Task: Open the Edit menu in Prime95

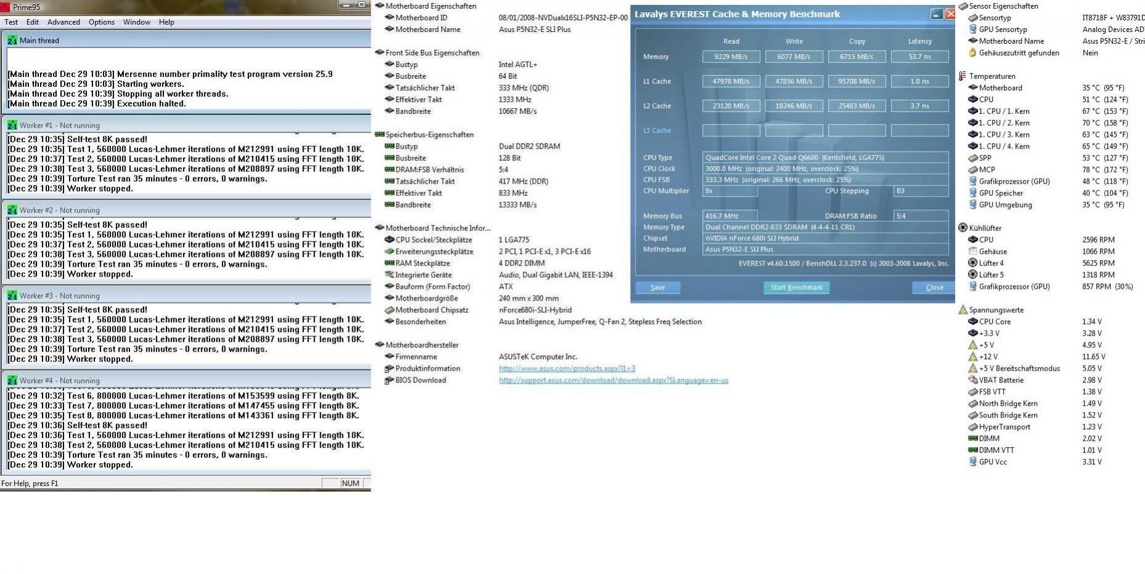Action: (33, 22)
